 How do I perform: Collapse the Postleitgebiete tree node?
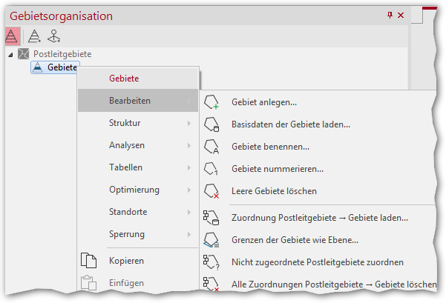(10, 55)
